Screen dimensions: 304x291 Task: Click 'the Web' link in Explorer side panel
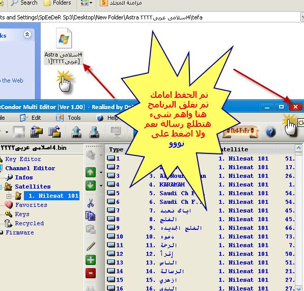[12, 81]
